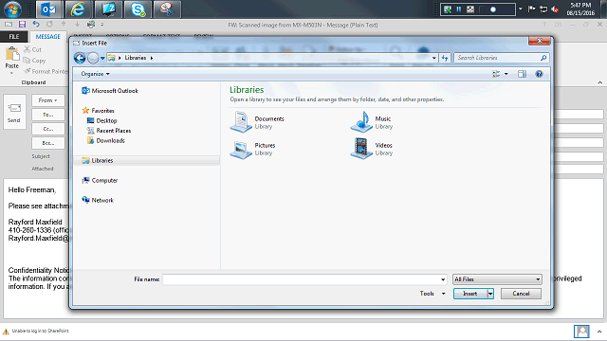Viewport: 607px width, 341px height.
Task: Select Network in the navigation pane
Action: click(98, 200)
